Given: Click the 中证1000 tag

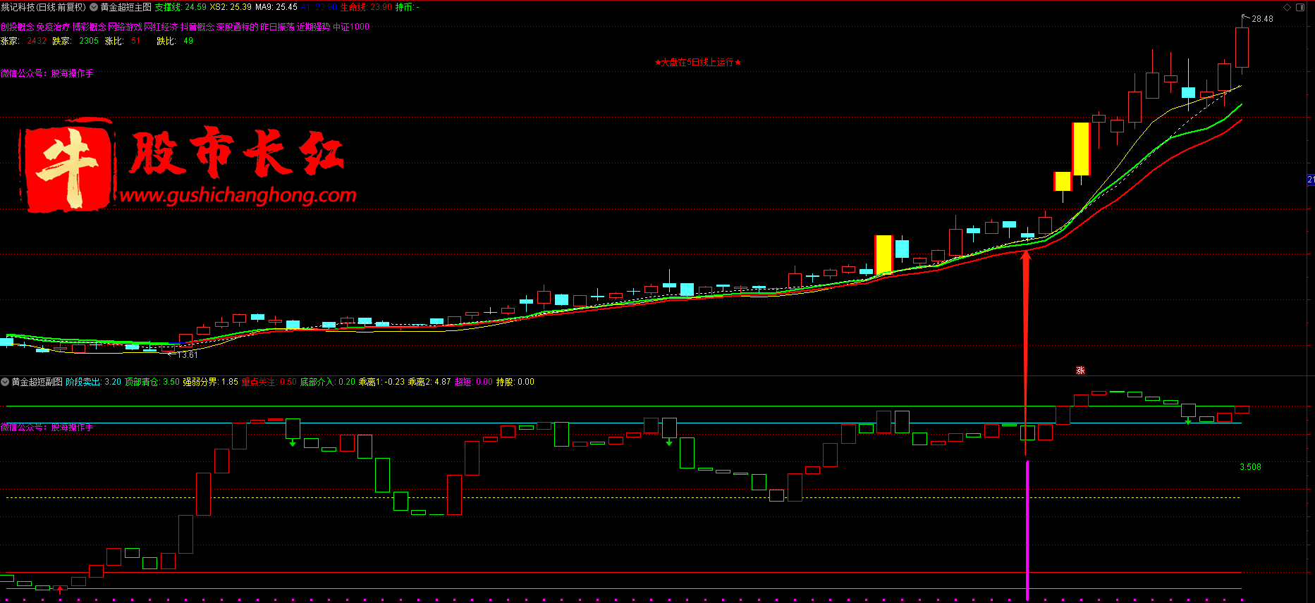Looking at the screenshot, I should pyautogui.click(x=351, y=27).
